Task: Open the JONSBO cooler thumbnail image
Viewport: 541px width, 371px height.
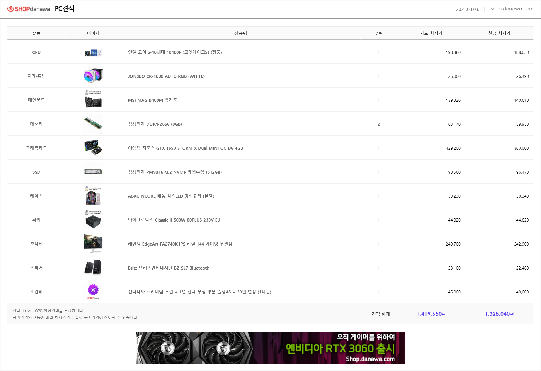Action: tap(93, 76)
